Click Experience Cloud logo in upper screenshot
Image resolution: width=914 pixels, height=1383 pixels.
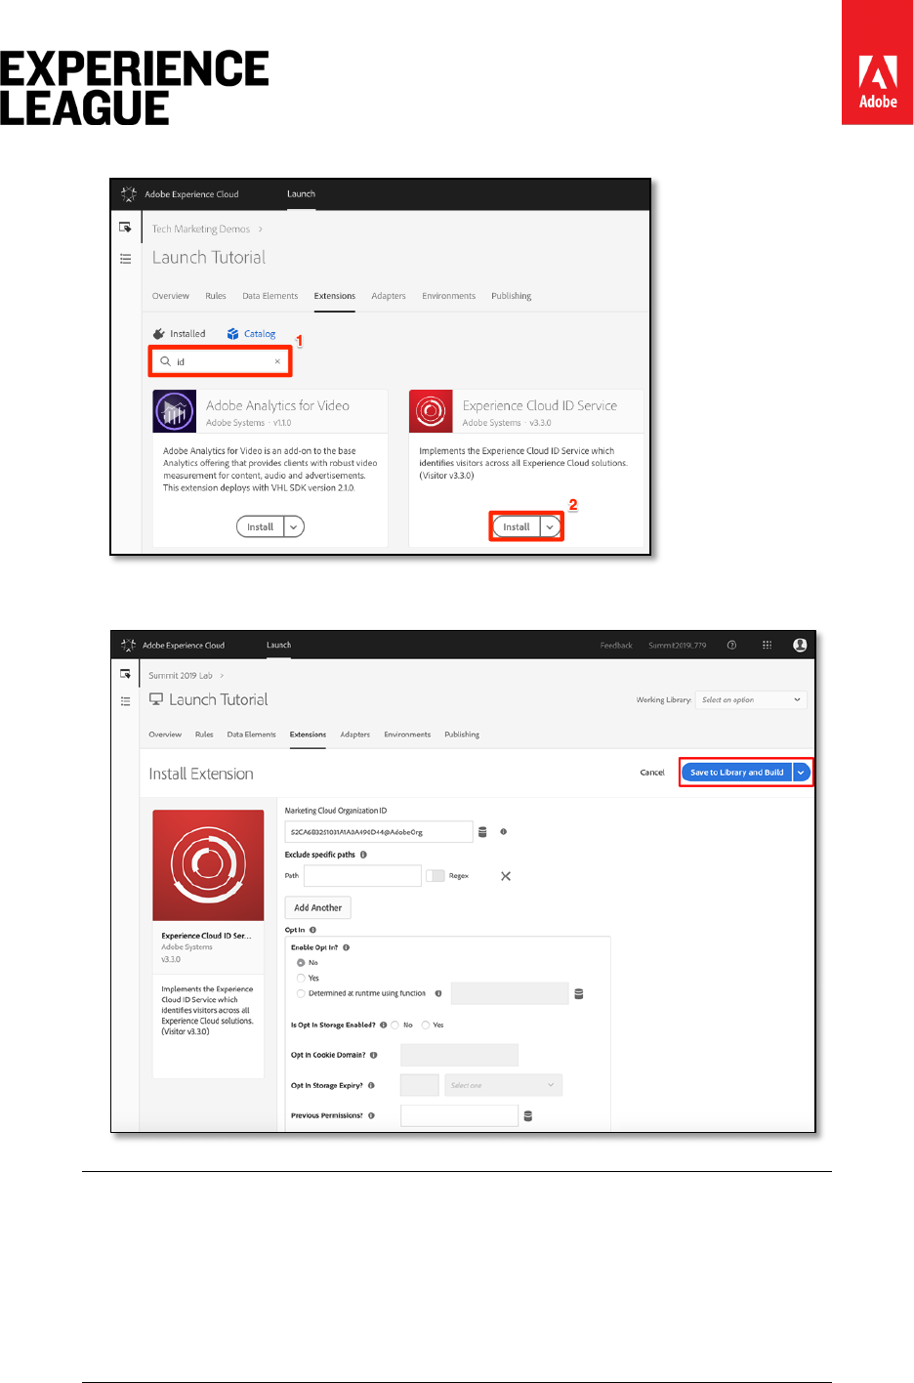coord(129,194)
